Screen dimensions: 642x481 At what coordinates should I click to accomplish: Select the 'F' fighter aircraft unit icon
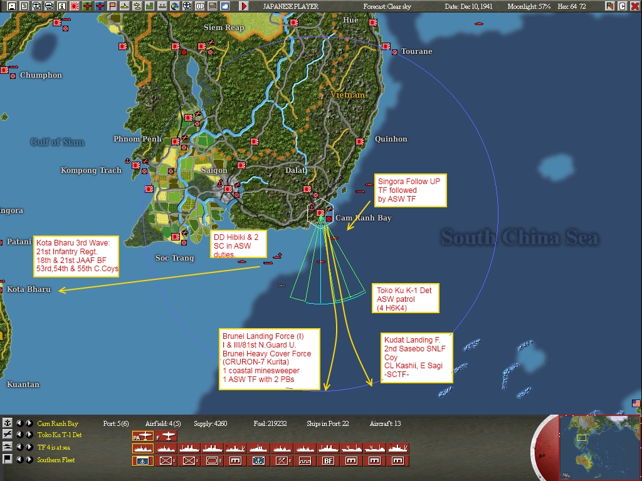166,437
